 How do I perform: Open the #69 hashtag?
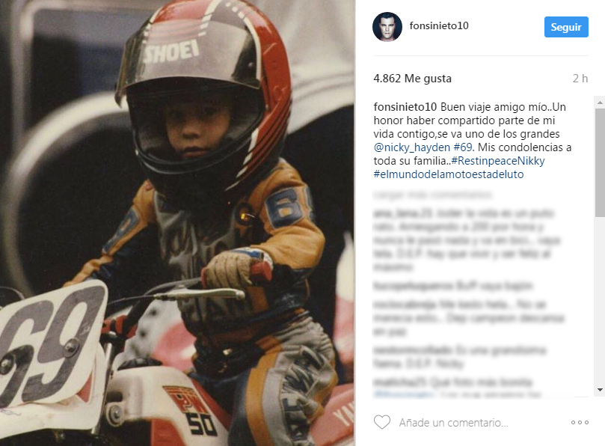pos(463,147)
